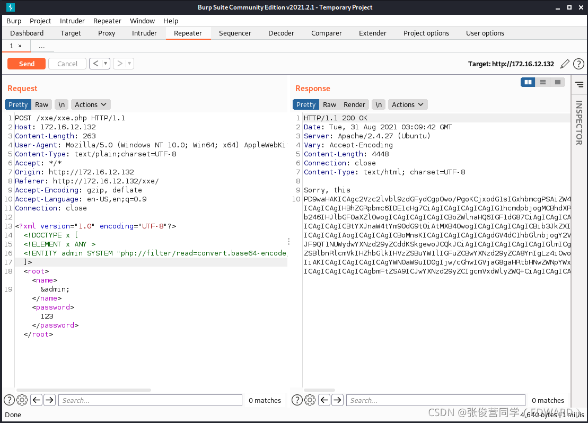This screenshot has width=588, height=423.
Task: Select combined single-panel layout icon
Action: coord(558,82)
